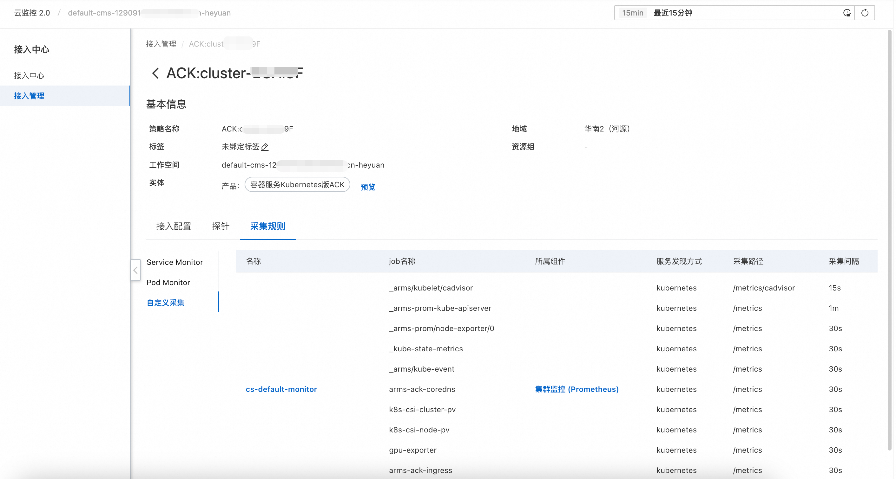
Task: Select 自定义采集 in rule list
Action: (x=166, y=303)
